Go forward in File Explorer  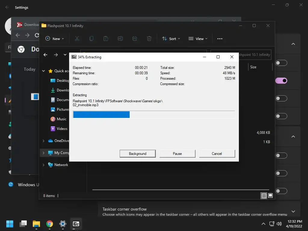[56, 55]
